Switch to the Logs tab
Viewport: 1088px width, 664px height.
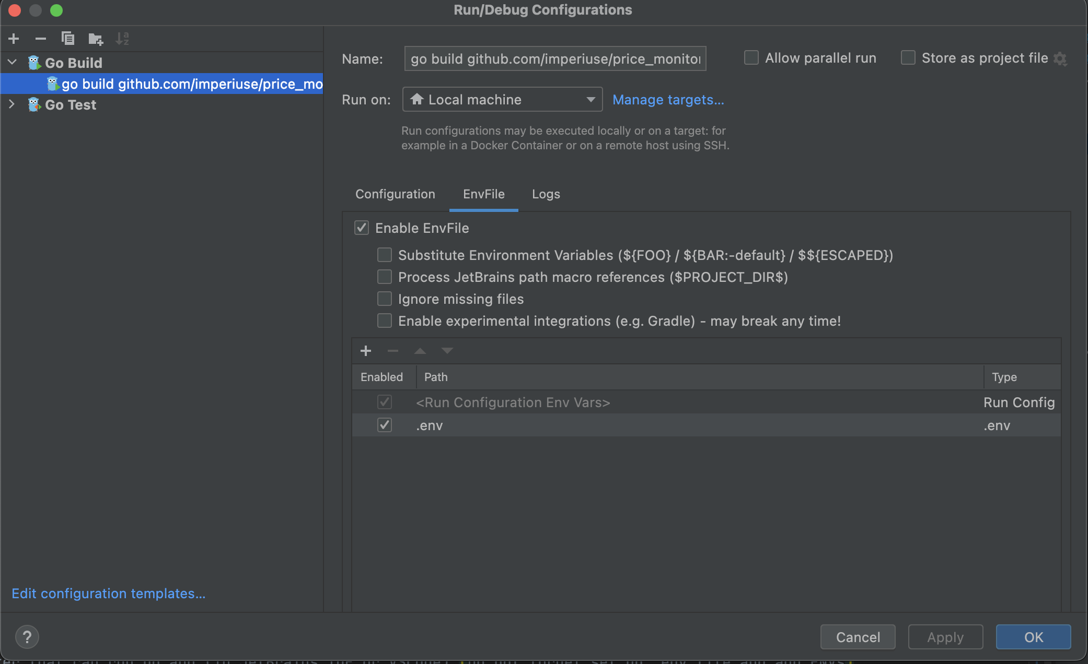(x=546, y=194)
